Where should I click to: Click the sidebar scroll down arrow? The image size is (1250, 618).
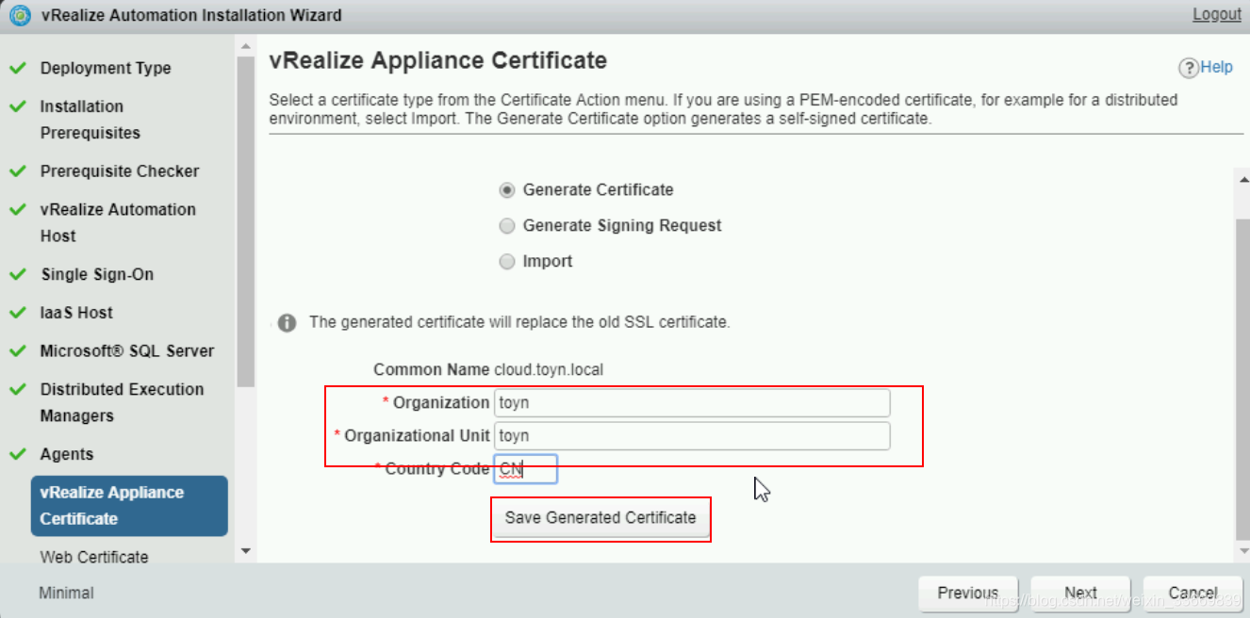coord(246,550)
